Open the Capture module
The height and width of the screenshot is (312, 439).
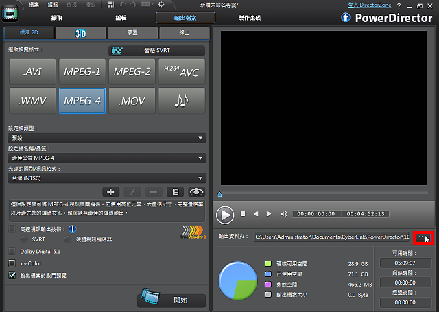point(56,18)
